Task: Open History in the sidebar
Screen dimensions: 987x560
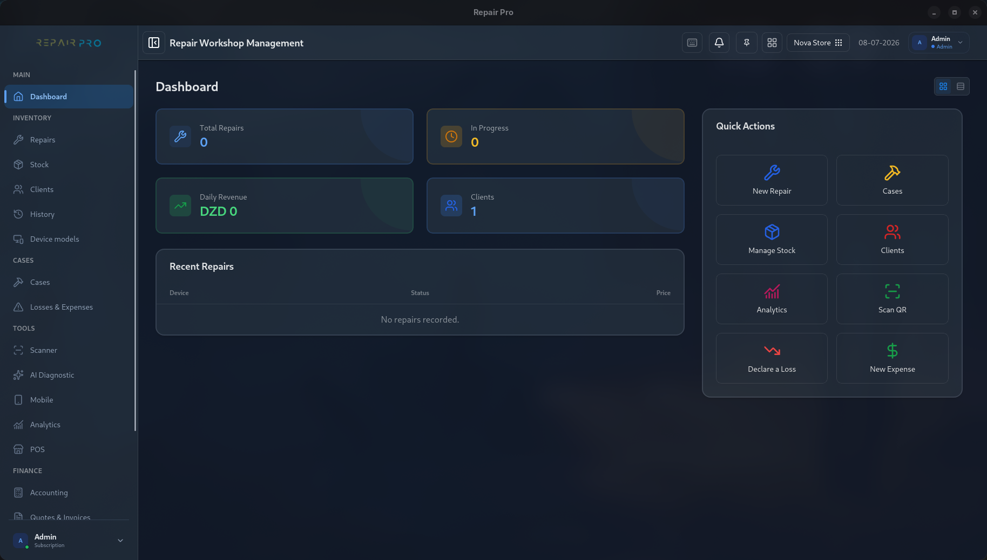Action: 69,214
